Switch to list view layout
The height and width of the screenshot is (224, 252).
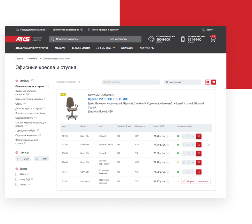[214, 82]
